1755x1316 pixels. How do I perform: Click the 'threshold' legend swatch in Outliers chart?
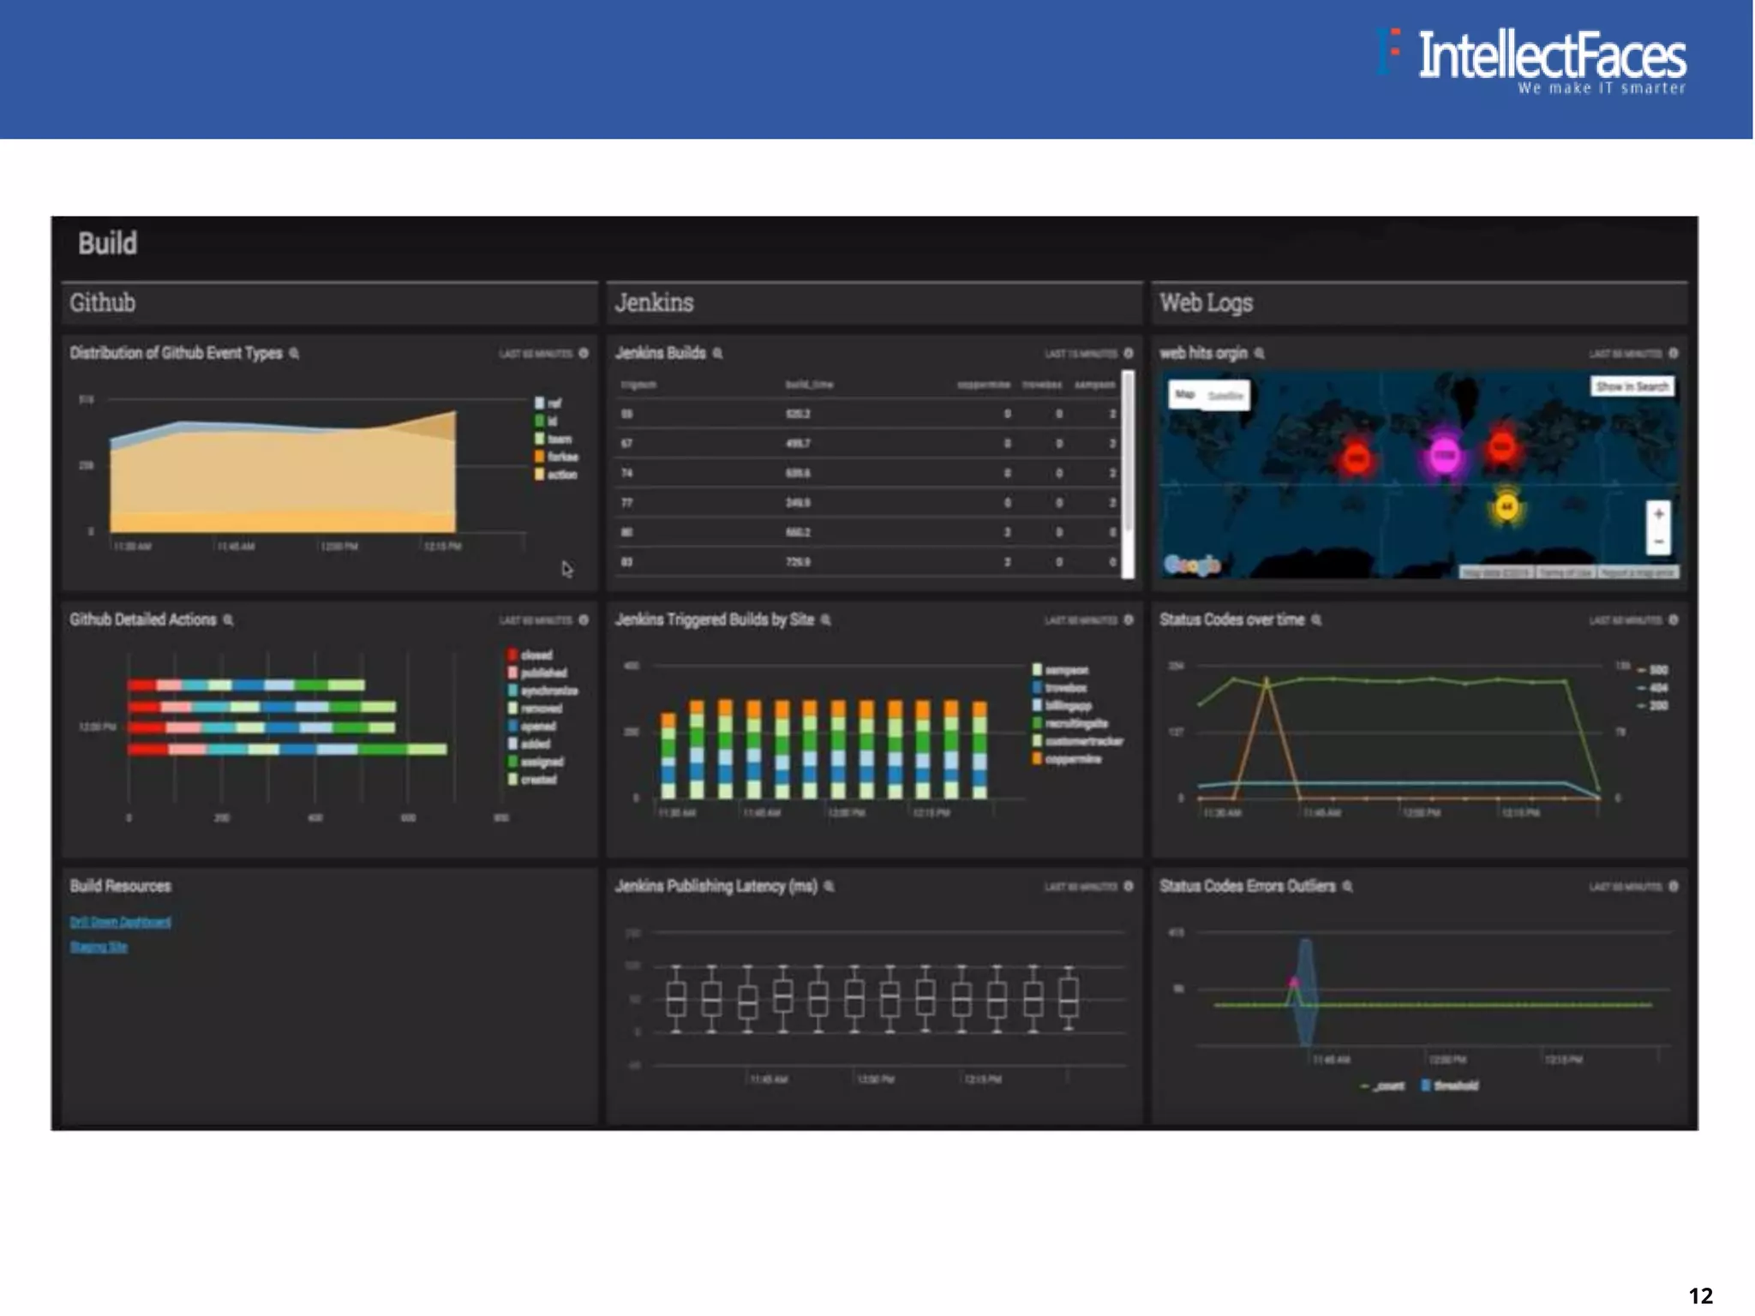1426,1086
